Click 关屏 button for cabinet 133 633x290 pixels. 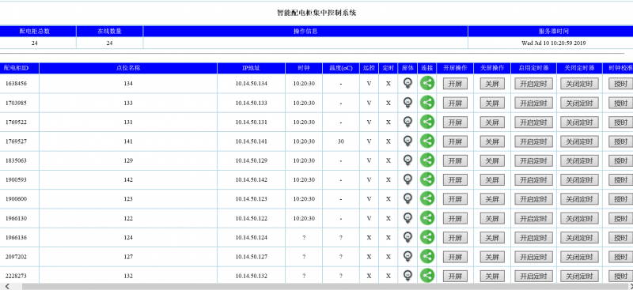click(492, 103)
